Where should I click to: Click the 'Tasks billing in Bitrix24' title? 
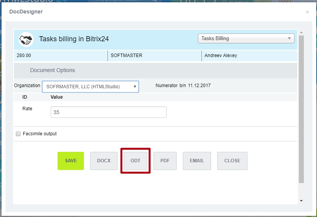coord(74,39)
